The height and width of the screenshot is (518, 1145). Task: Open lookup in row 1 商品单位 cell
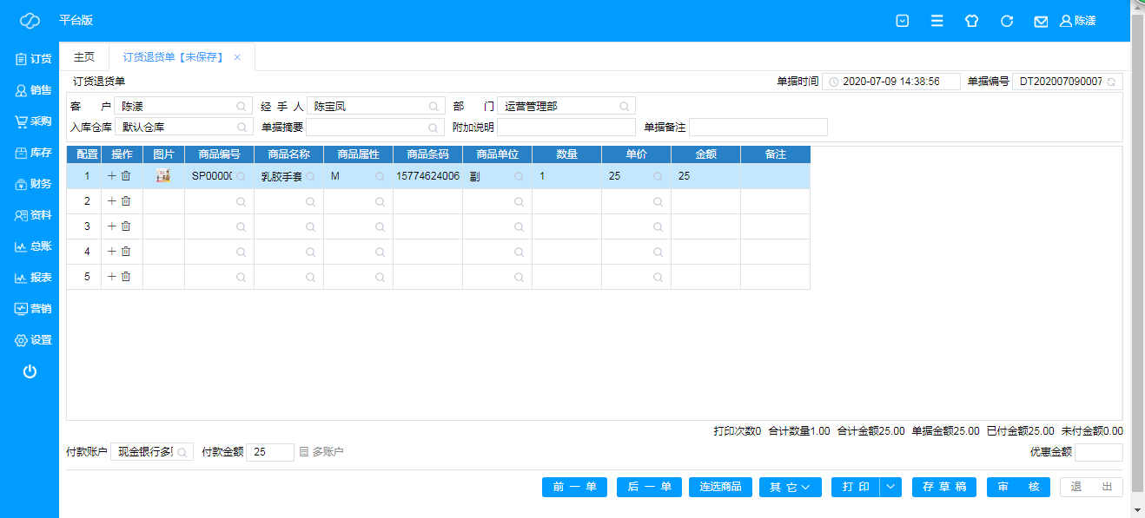tap(519, 177)
